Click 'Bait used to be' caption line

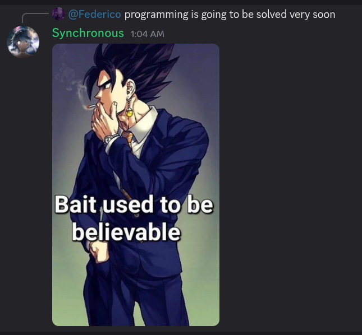tap(134, 204)
